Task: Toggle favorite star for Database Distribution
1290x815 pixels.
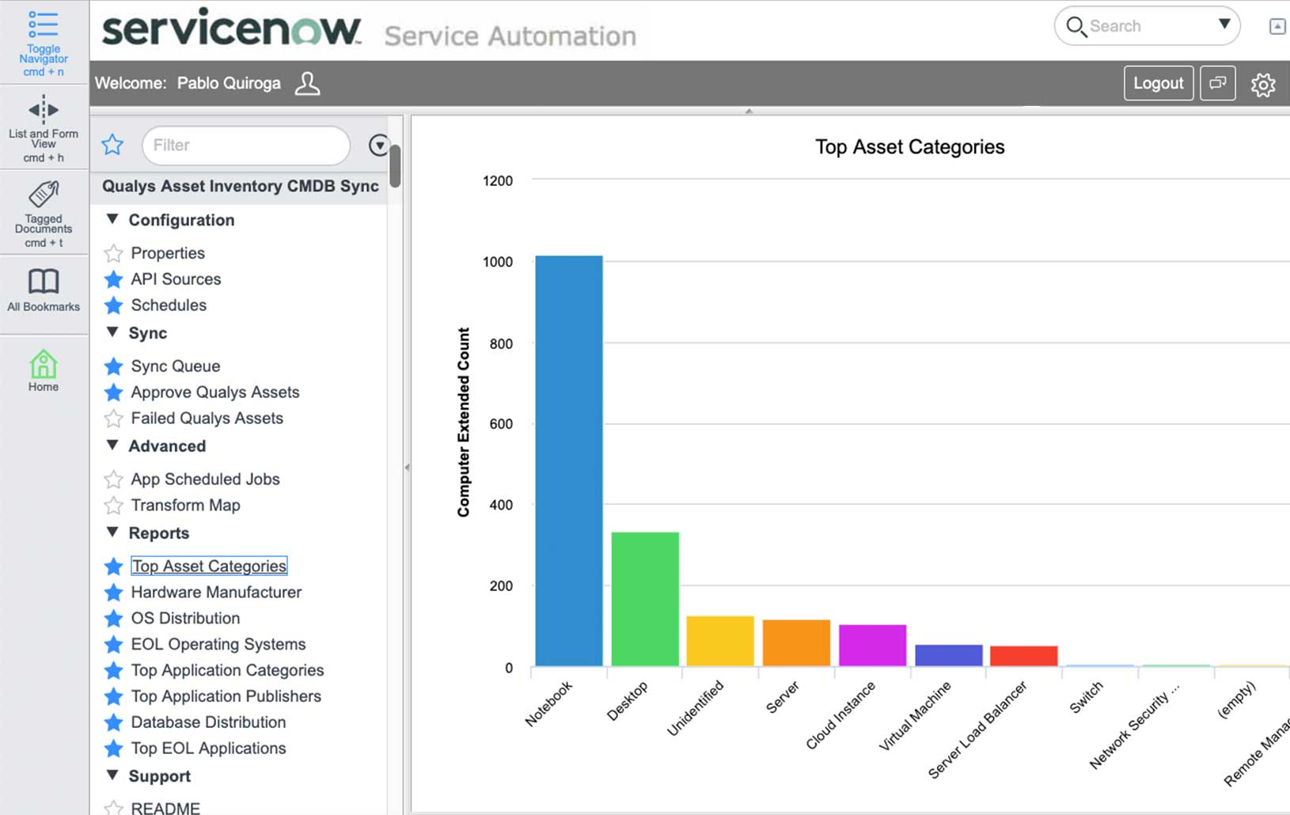Action: [113, 722]
